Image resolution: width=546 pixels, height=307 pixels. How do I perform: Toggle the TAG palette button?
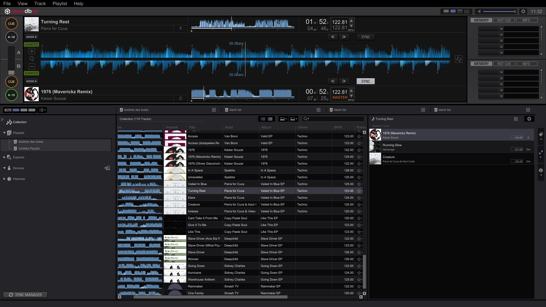click(x=8, y=110)
